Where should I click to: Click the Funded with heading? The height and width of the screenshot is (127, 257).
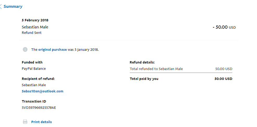[x=32, y=62]
